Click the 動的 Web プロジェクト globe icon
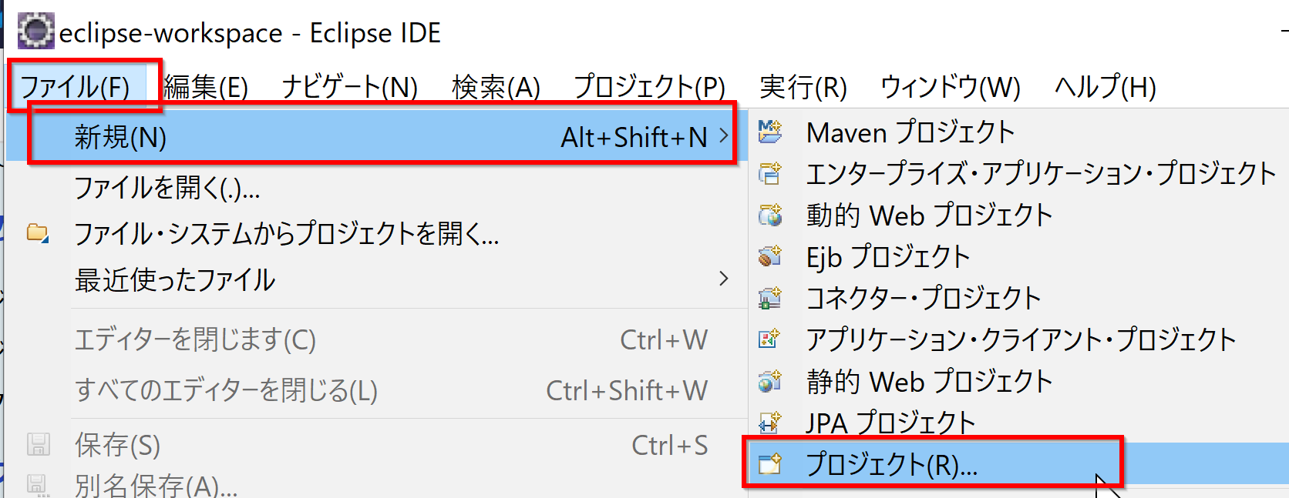 click(769, 215)
